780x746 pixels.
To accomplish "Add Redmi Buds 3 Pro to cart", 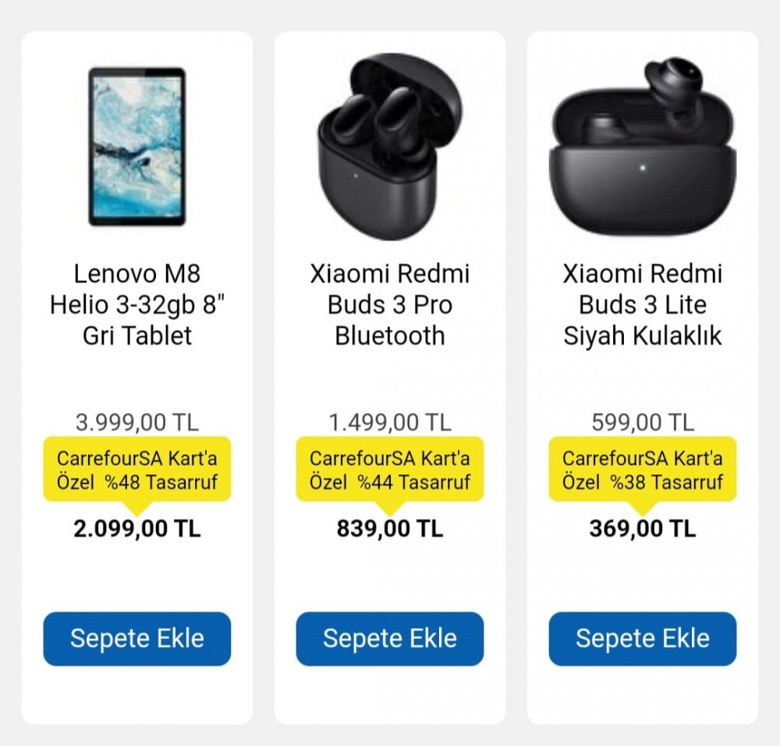I will [x=389, y=638].
